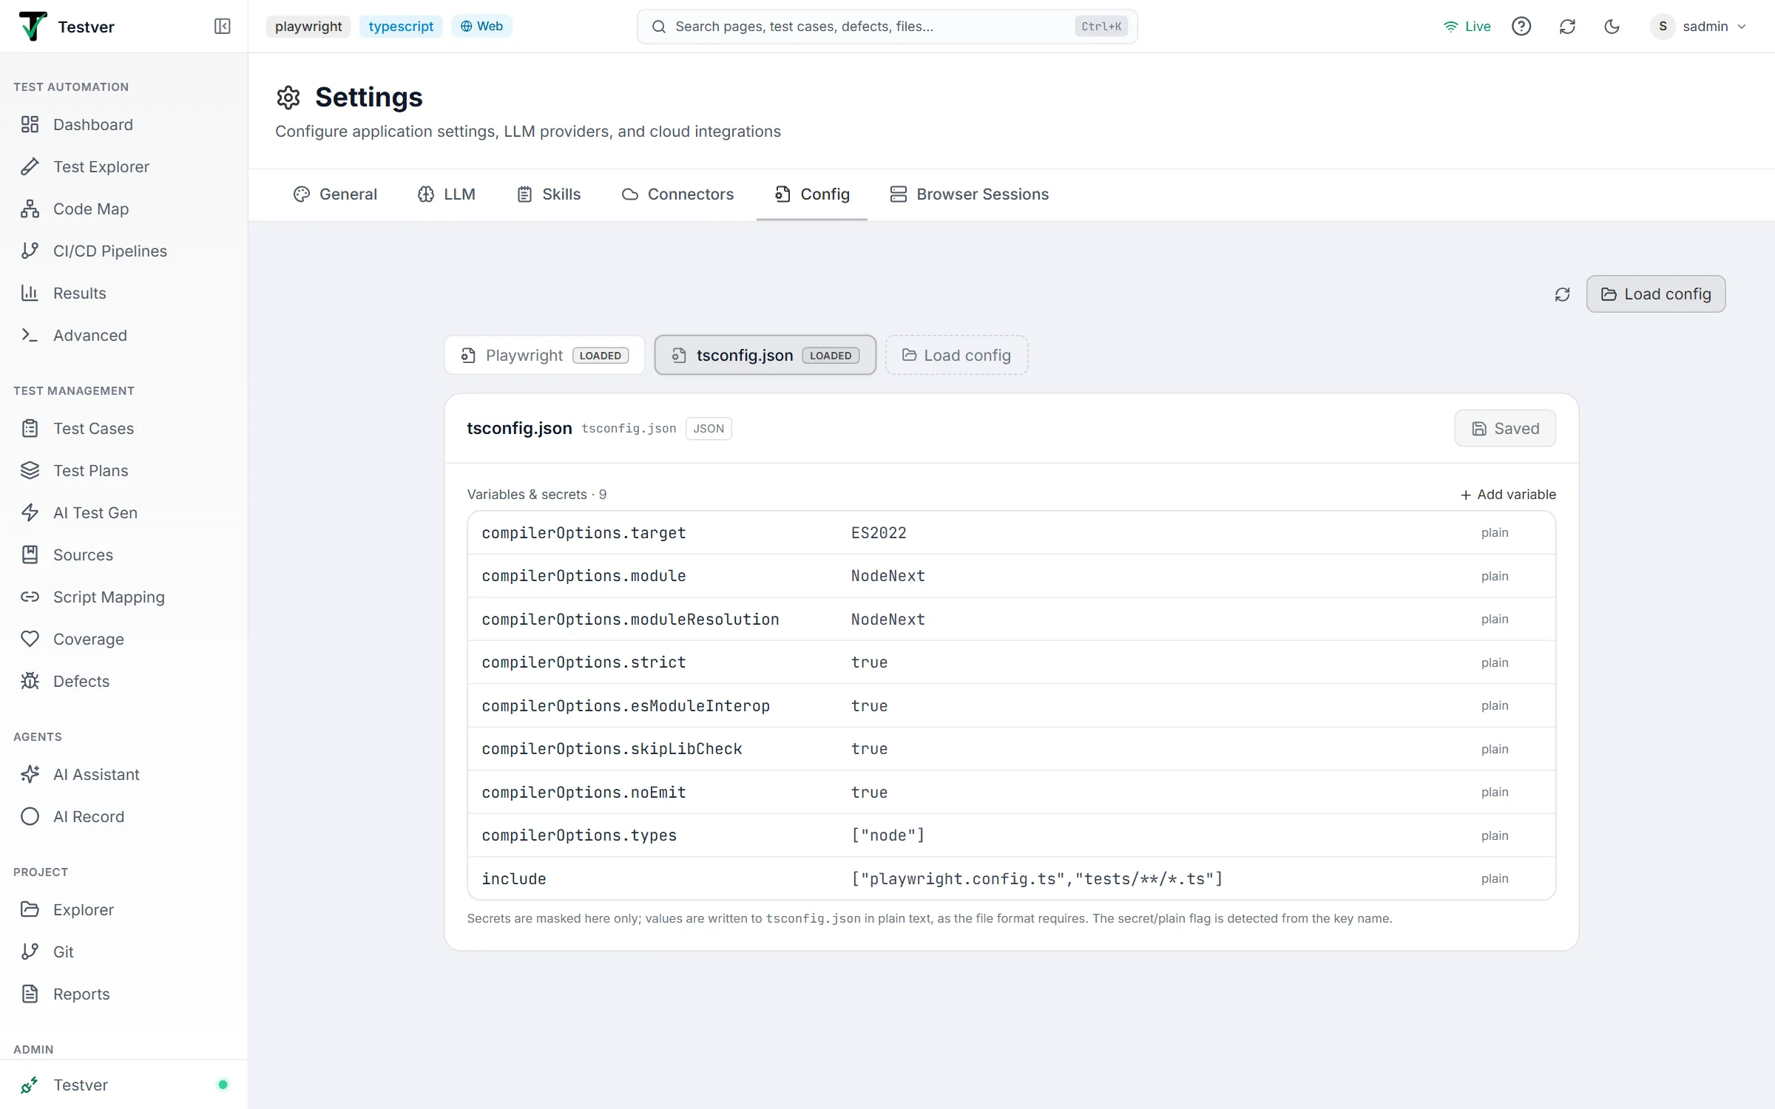
Task: Switch to the LLM tab
Action: pos(447,194)
